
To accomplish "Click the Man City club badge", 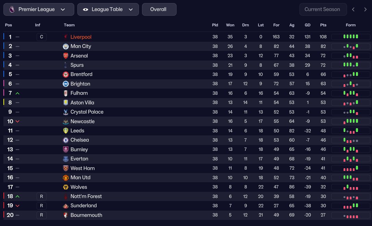I will 66,46.
